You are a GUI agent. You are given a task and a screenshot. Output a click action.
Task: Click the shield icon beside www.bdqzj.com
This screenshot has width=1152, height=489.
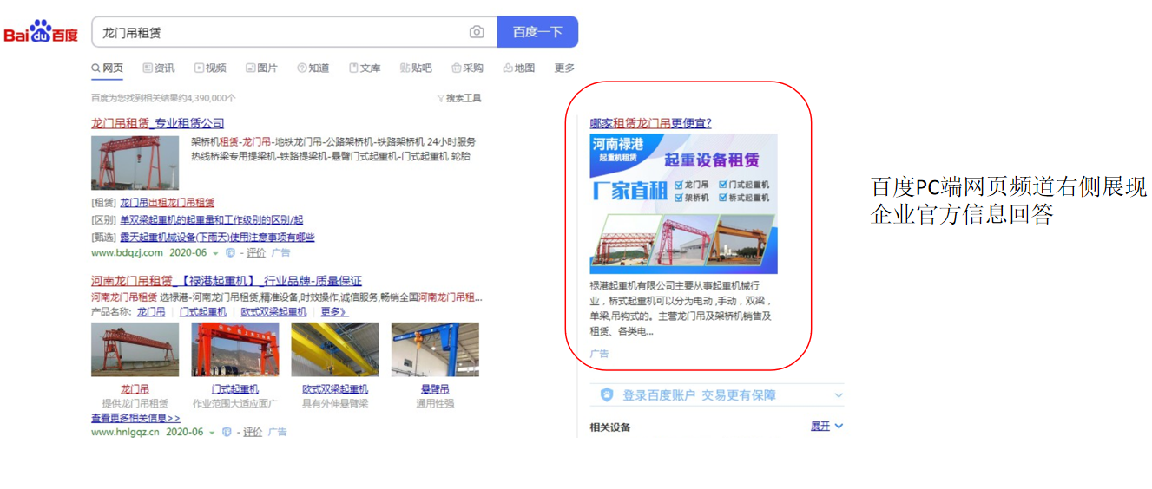pos(230,253)
